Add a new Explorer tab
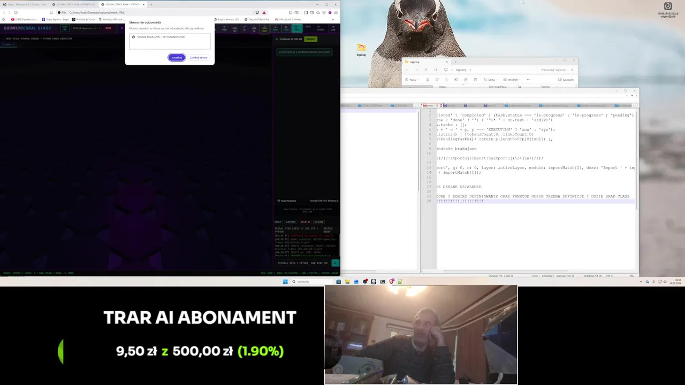The width and height of the screenshot is (685, 385). pyautogui.click(x=454, y=61)
